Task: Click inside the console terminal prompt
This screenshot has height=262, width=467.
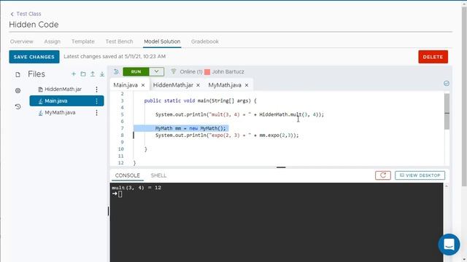Action: (x=120, y=194)
